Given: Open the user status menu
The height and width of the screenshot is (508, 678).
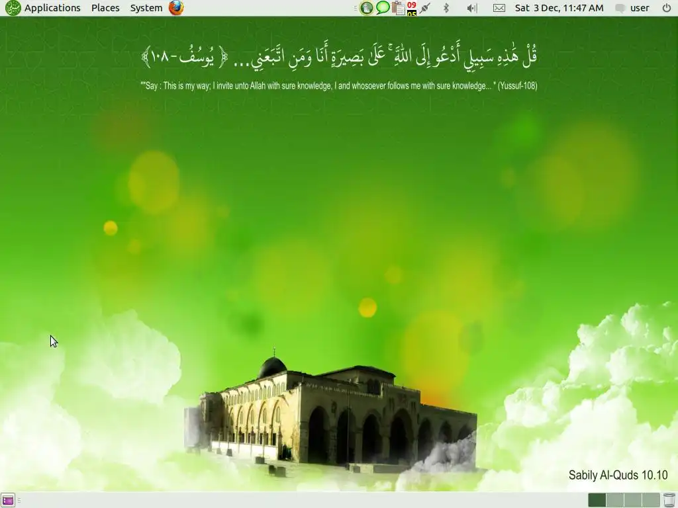Looking at the screenshot, I should click(x=632, y=8).
